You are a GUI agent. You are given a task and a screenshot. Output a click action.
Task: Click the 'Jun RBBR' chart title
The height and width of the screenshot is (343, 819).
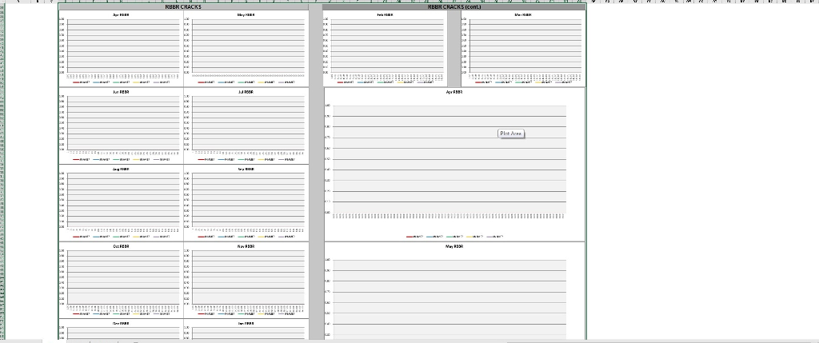[x=122, y=92]
